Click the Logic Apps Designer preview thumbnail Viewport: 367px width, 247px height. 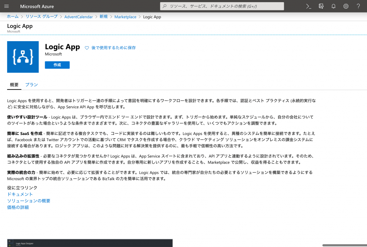tap(90, 243)
